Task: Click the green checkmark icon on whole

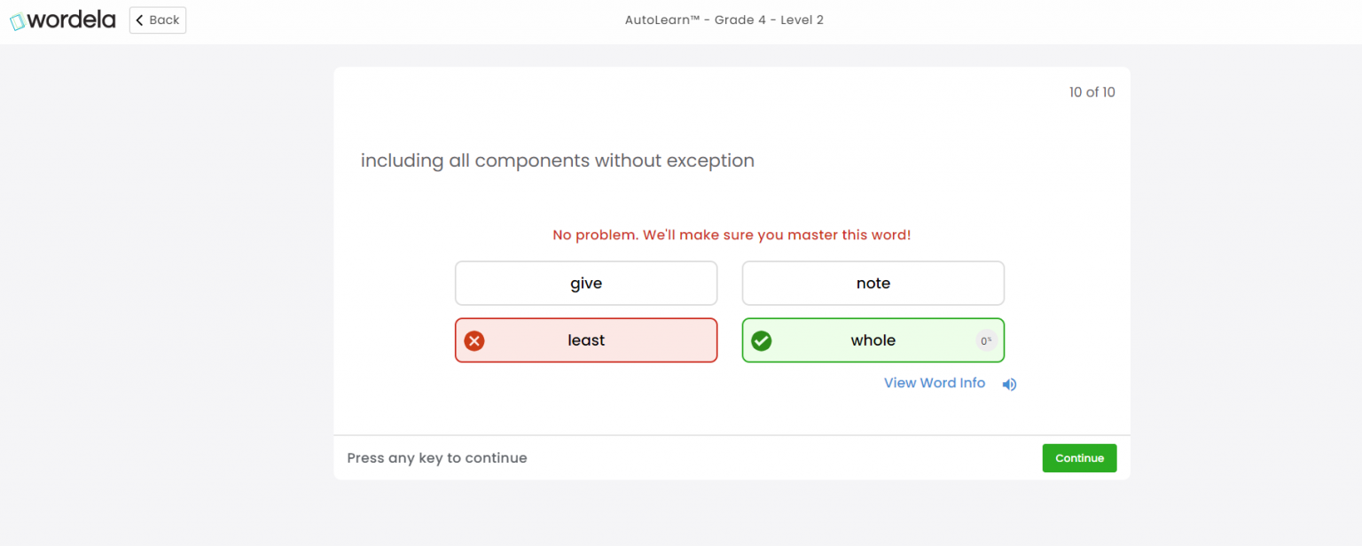Action: tap(762, 340)
